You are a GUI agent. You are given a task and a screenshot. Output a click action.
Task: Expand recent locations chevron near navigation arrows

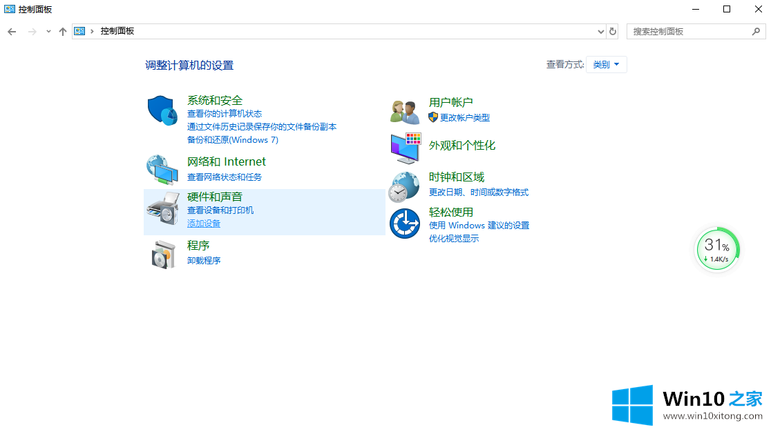48,32
